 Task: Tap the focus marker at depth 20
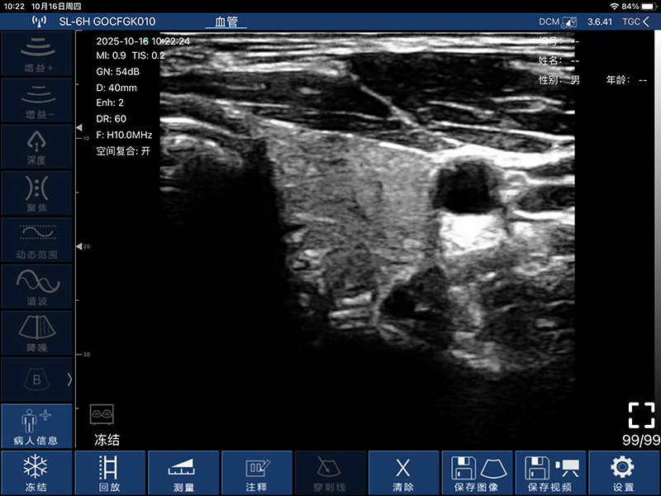point(79,246)
